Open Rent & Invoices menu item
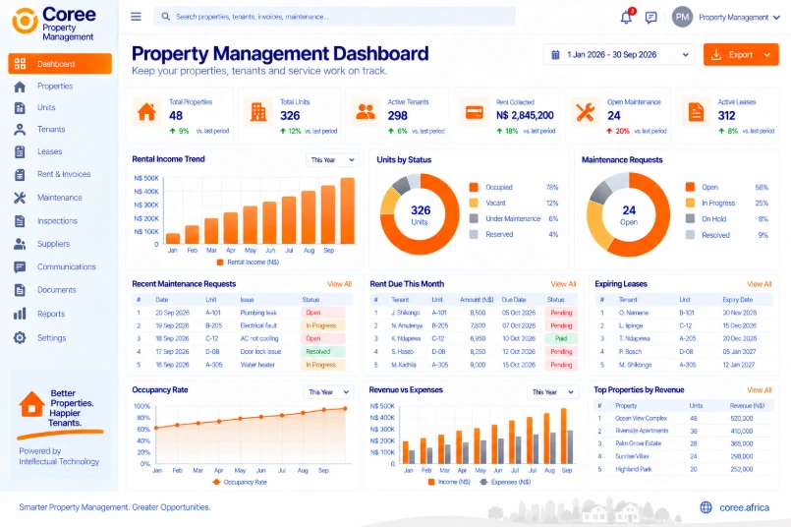The height and width of the screenshot is (527, 791). point(64,174)
